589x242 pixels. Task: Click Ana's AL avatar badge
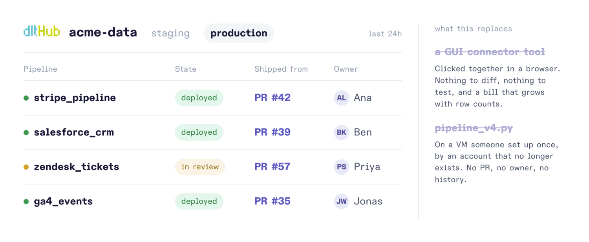point(342,98)
